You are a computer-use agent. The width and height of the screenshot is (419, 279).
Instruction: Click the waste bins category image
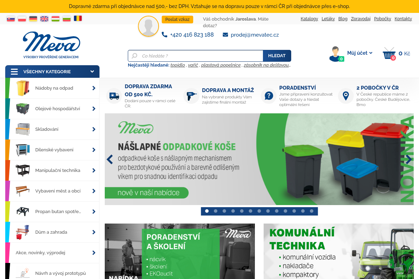coord(23,88)
